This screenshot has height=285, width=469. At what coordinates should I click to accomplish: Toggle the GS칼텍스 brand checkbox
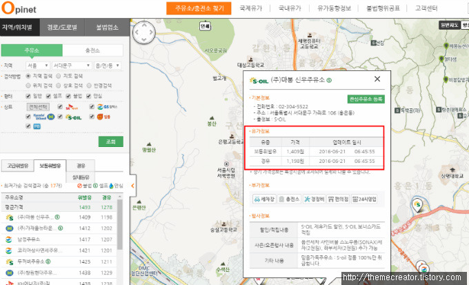[92, 106]
